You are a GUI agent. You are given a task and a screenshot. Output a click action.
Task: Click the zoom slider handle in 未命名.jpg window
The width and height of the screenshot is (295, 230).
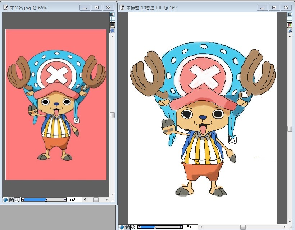tap(46, 200)
